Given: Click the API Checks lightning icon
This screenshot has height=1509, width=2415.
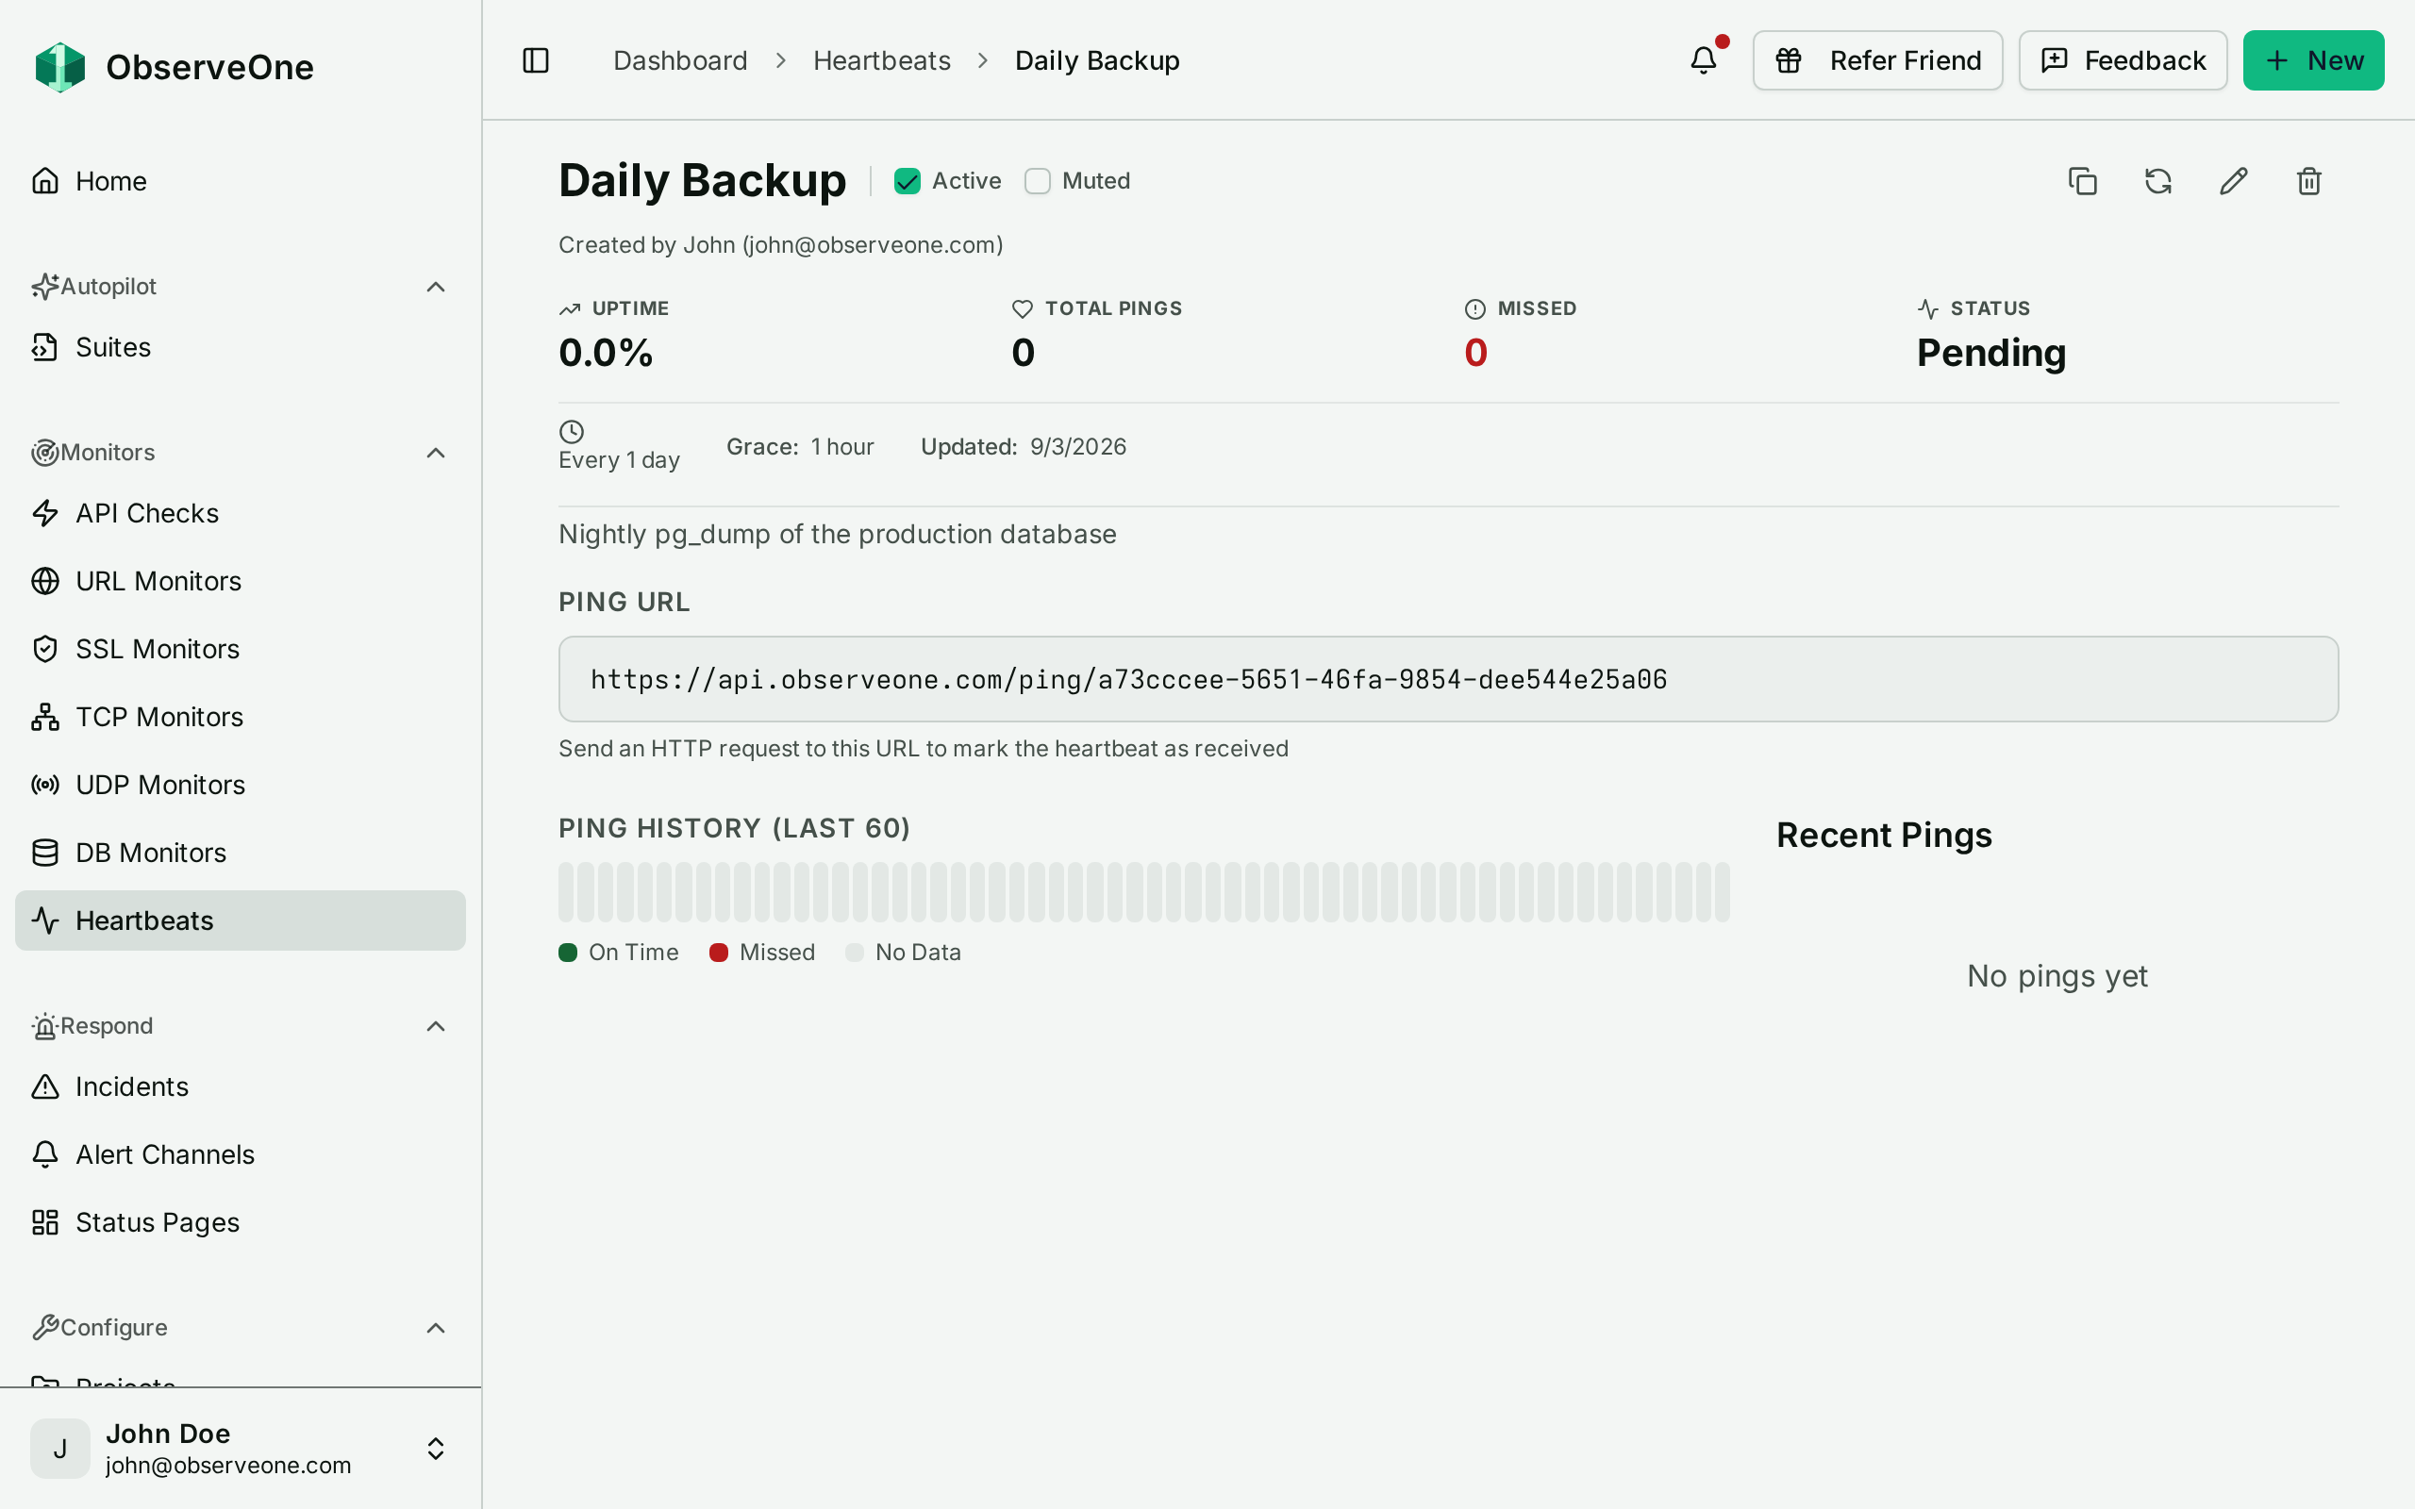Looking at the screenshot, I should point(45,513).
